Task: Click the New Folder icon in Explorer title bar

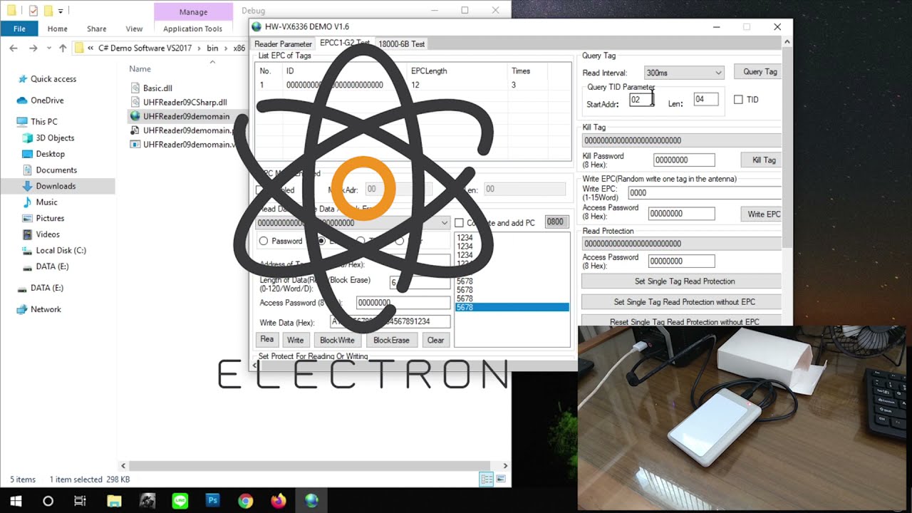Action: (x=48, y=11)
